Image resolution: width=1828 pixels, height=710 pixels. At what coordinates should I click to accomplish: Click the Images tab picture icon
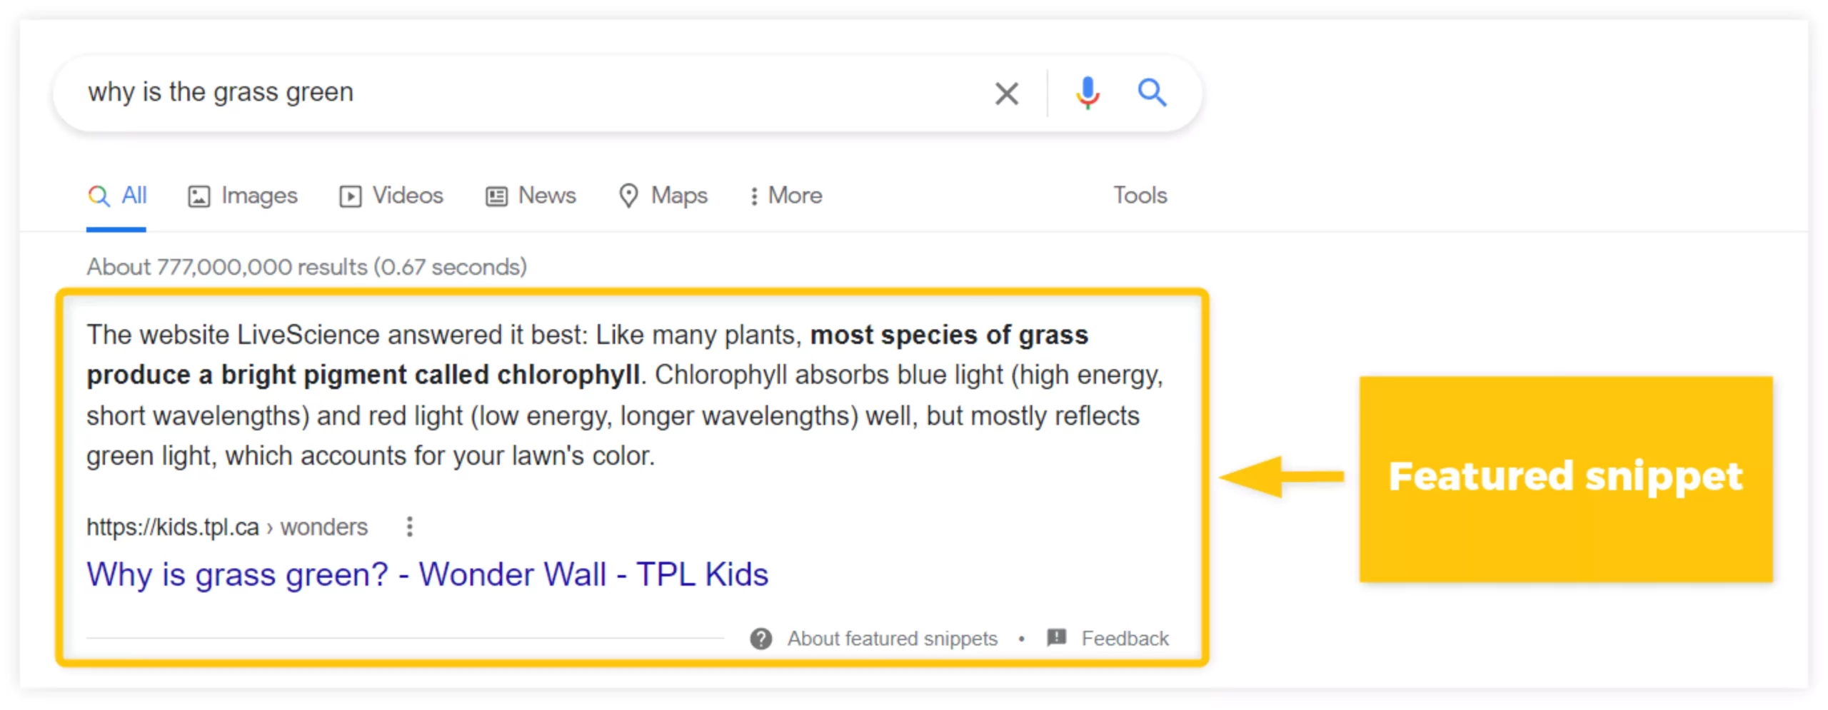tap(199, 196)
